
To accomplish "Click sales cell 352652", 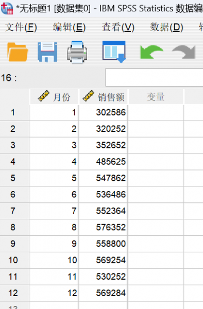I will tap(103, 145).
